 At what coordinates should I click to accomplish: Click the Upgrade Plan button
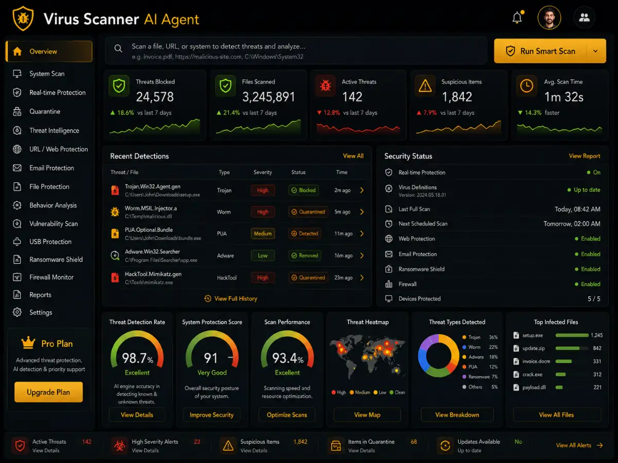48,392
